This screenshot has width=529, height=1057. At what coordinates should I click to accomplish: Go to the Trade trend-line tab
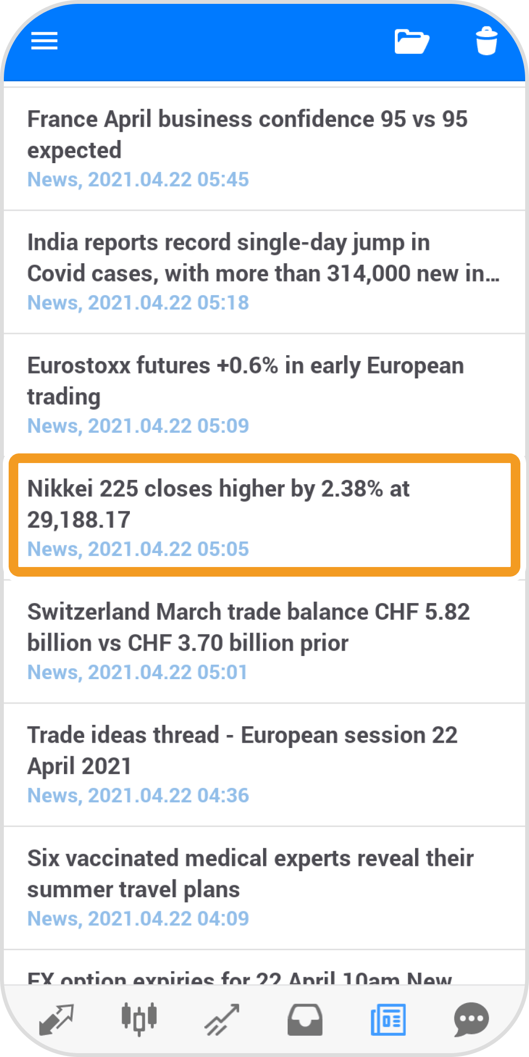222,1019
